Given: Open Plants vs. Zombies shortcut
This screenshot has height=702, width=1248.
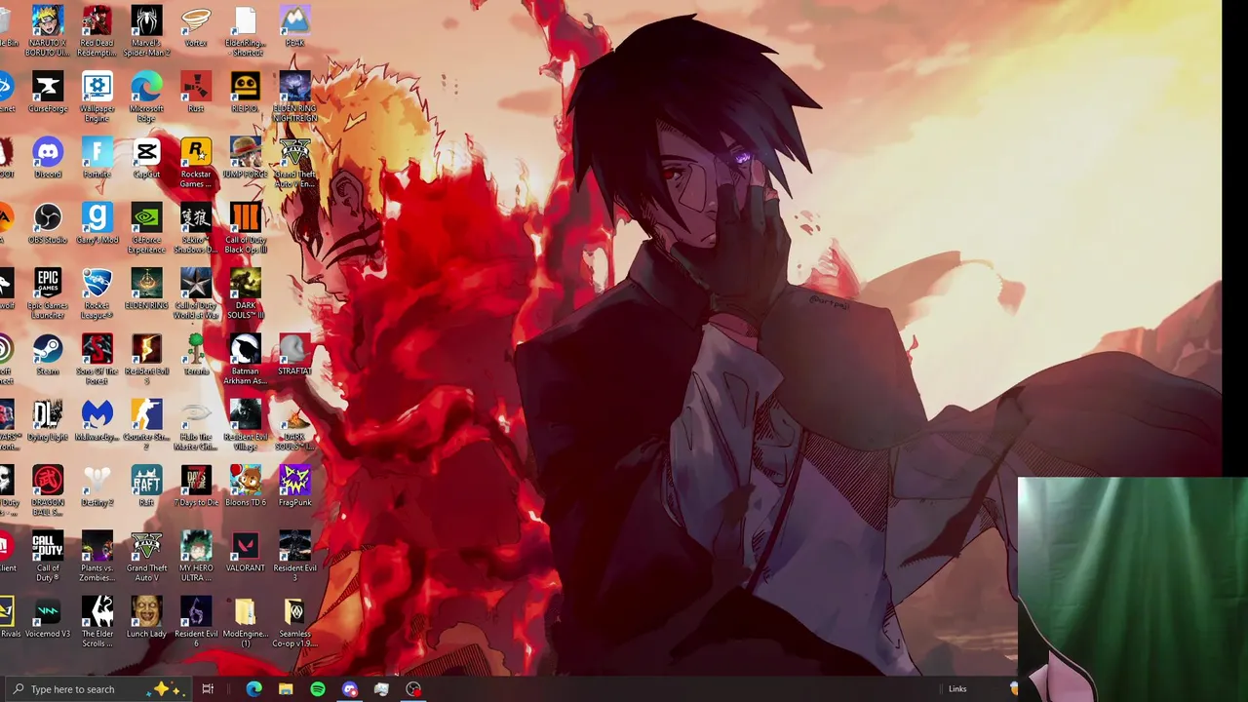Looking at the screenshot, I should 97,556.
